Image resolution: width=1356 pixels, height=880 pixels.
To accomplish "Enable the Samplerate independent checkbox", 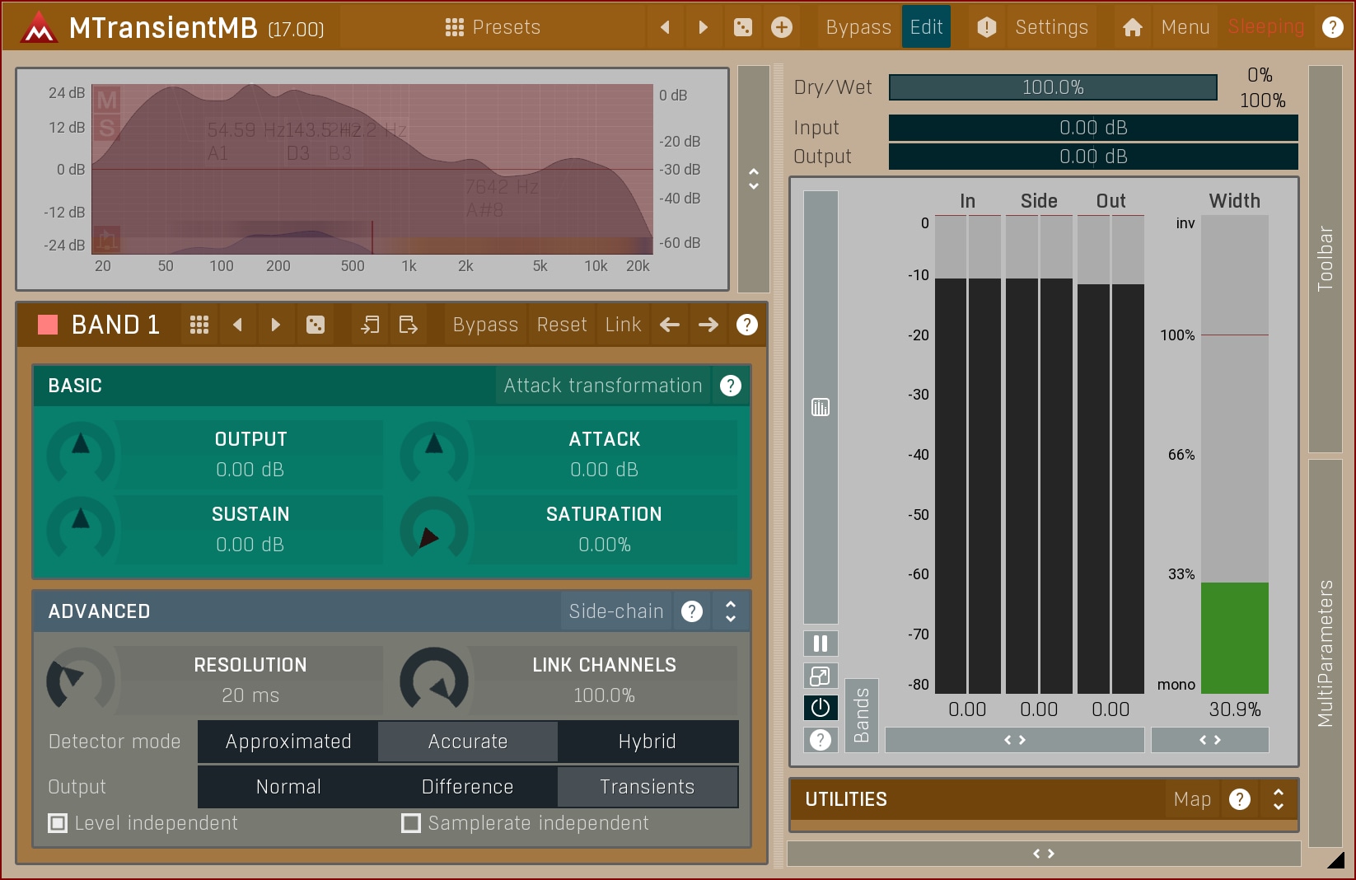I will 411,823.
